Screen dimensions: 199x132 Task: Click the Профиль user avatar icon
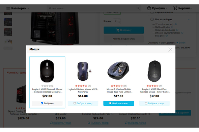149,8
